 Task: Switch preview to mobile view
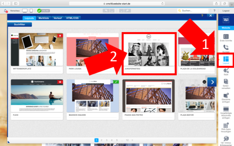31,11
